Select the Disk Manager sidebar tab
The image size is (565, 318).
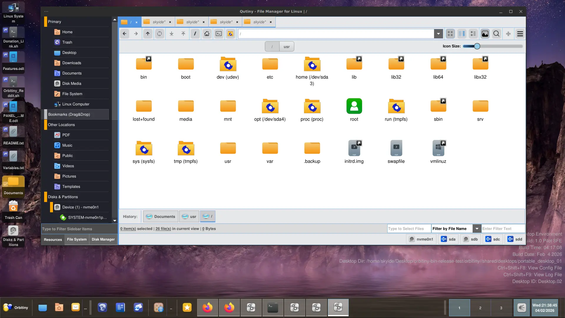point(103,239)
